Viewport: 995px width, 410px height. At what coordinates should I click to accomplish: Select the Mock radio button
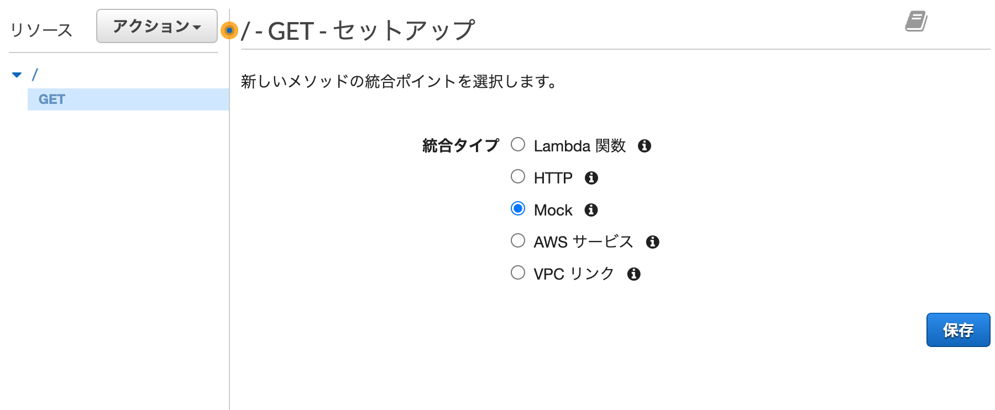pyautogui.click(x=518, y=209)
